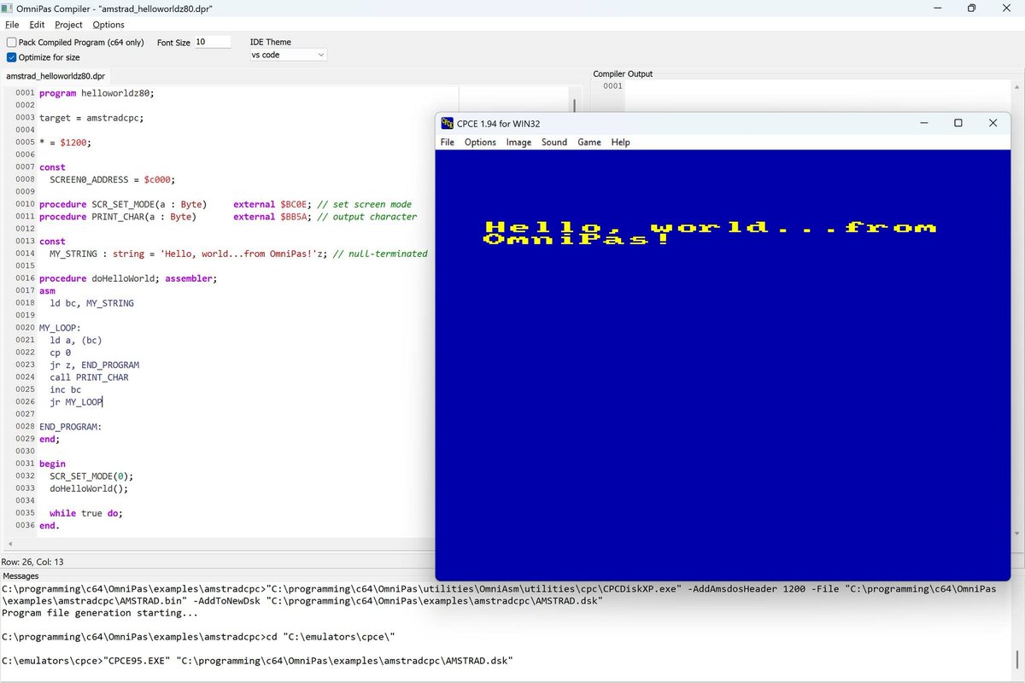The height and width of the screenshot is (683, 1025).
Task: Click the Font Size input field
Action: [x=212, y=41]
